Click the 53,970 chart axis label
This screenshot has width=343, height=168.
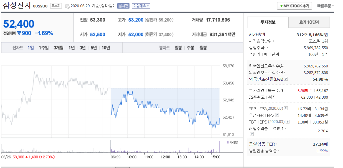228,66
